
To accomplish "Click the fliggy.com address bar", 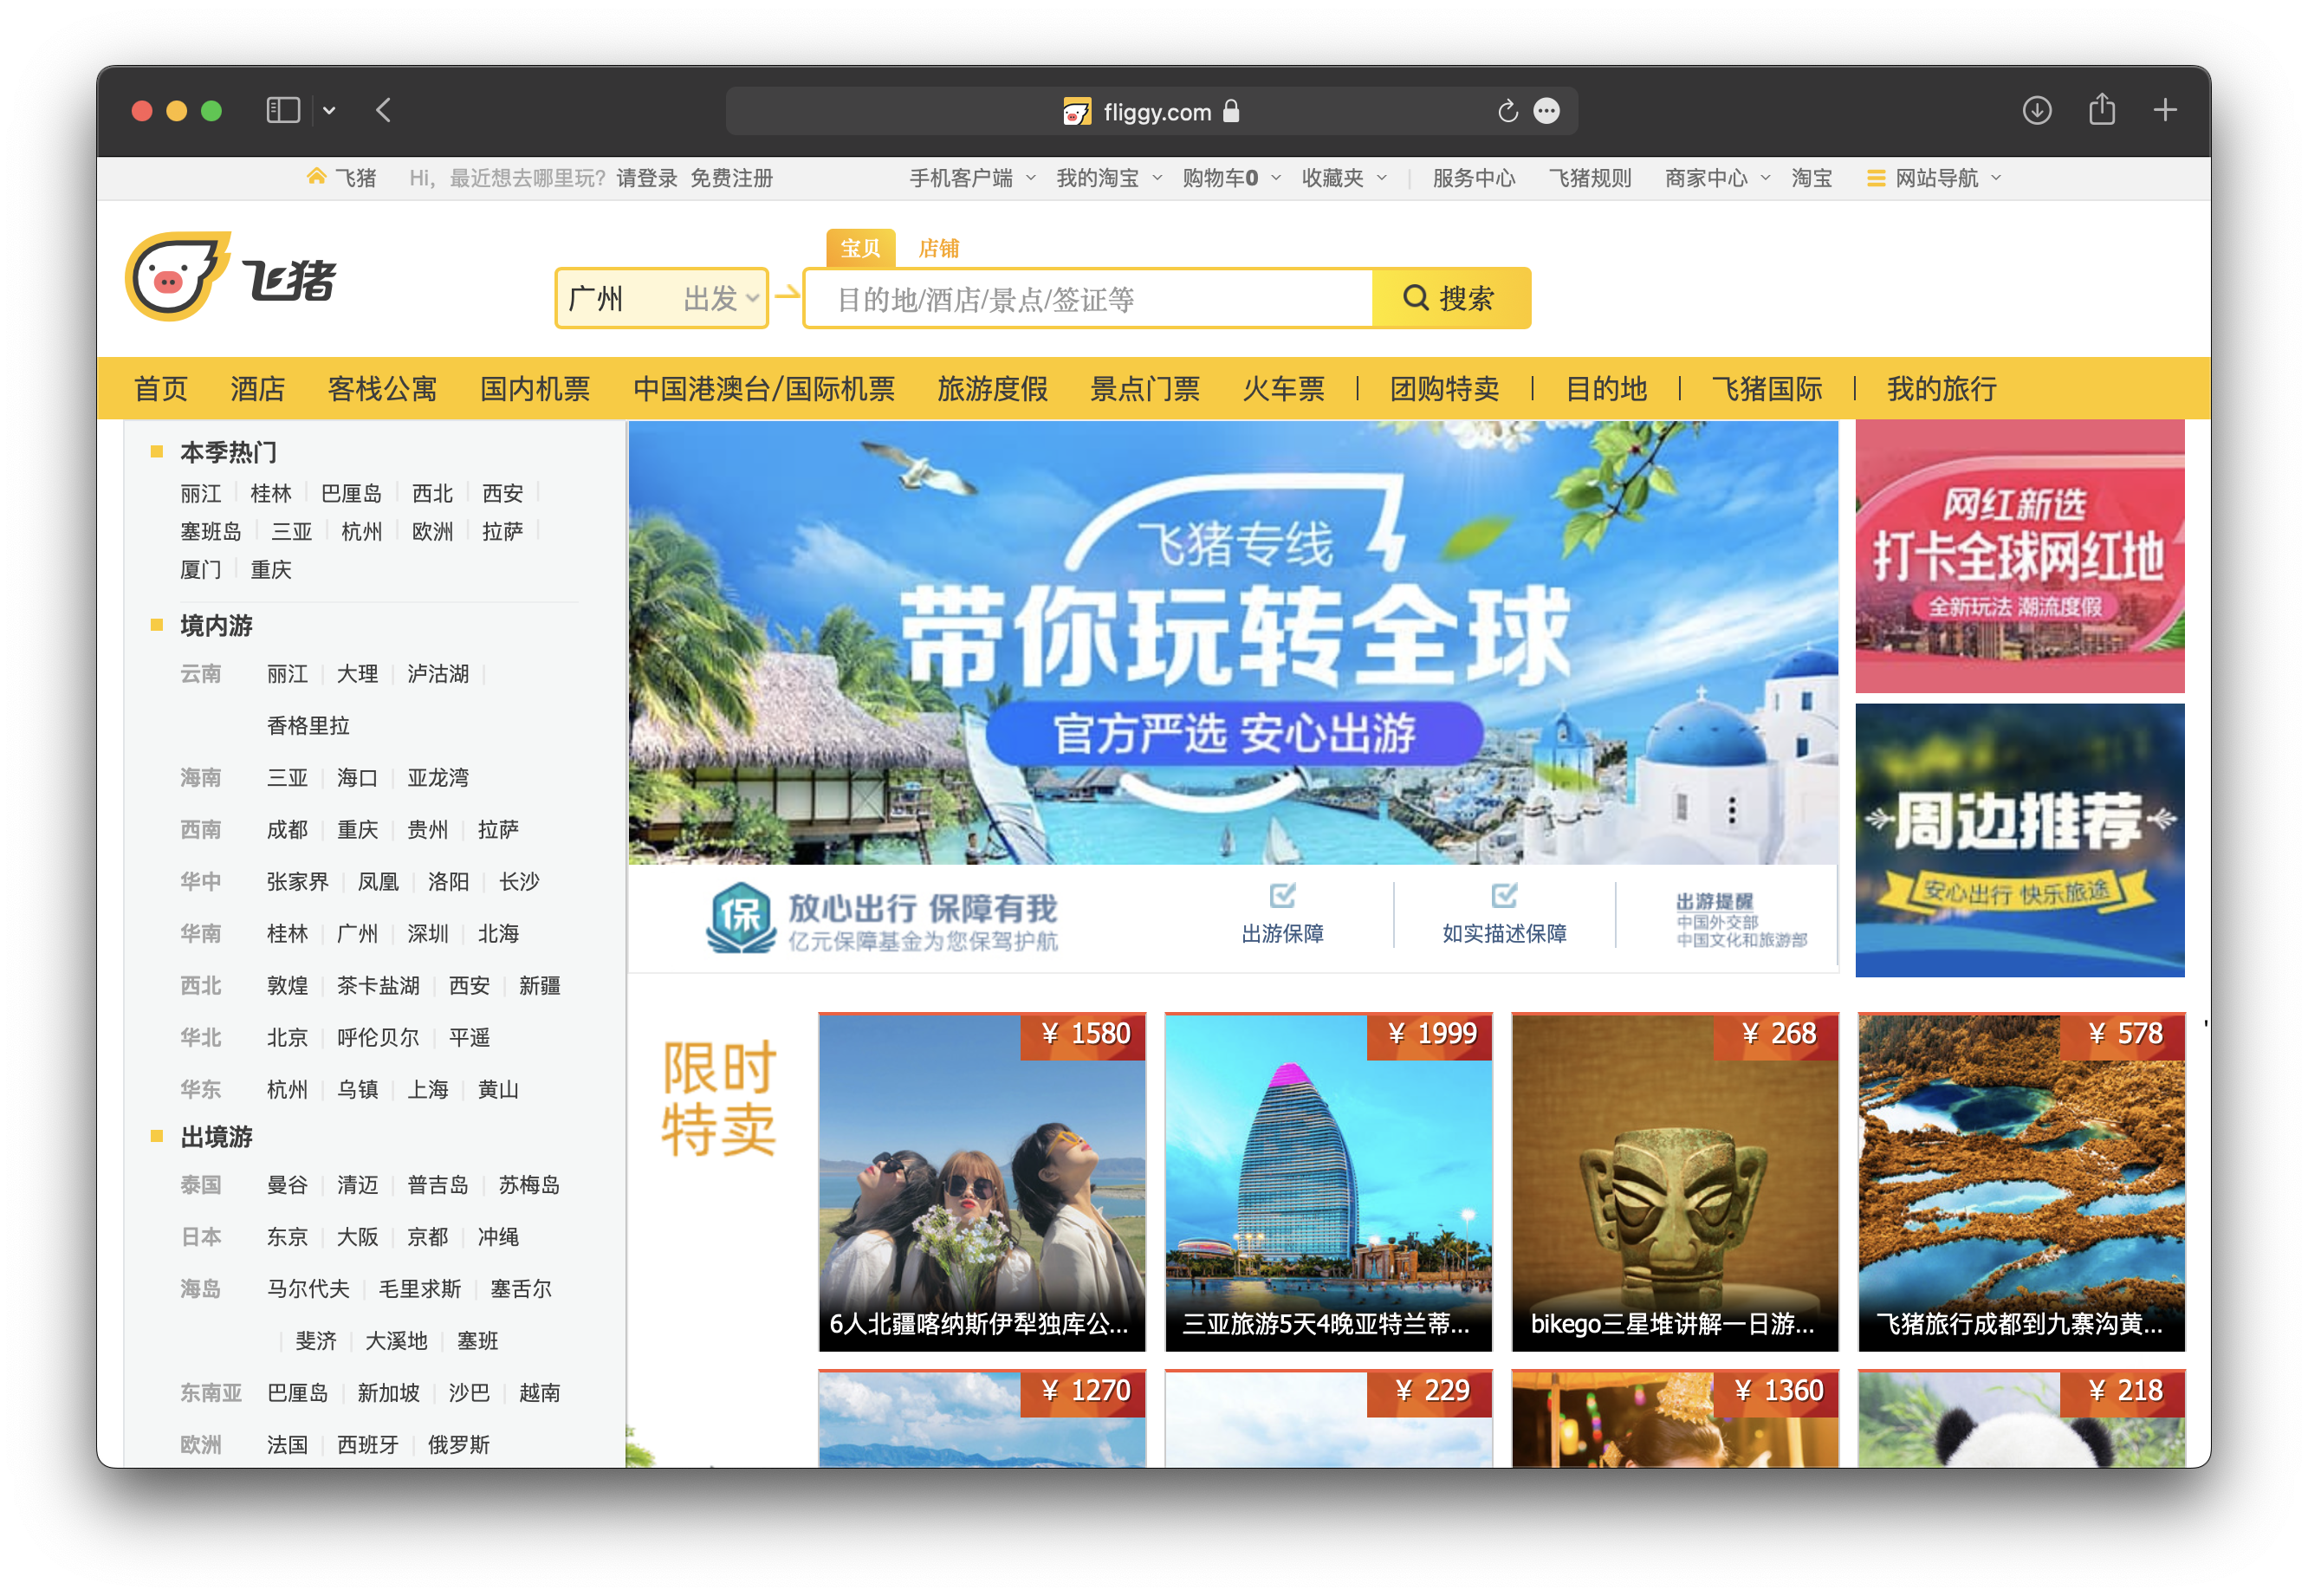I will 1151,111.
